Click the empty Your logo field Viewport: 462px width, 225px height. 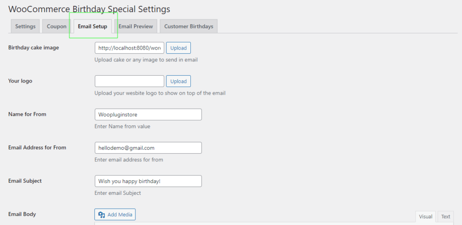click(129, 81)
